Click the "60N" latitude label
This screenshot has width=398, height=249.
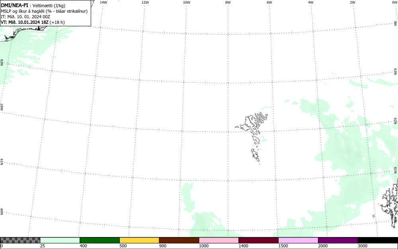coord(2,212)
